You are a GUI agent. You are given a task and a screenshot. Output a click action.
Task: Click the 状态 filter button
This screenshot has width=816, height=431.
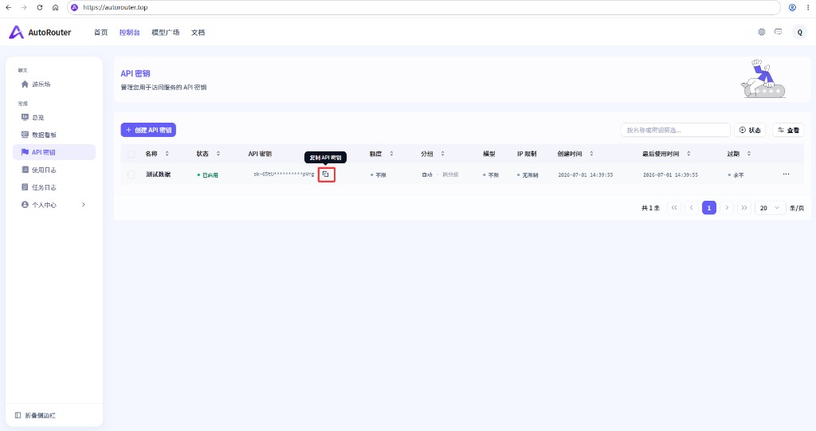(750, 130)
